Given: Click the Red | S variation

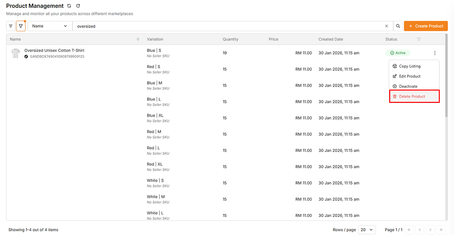Looking at the screenshot, I should click(x=154, y=67).
